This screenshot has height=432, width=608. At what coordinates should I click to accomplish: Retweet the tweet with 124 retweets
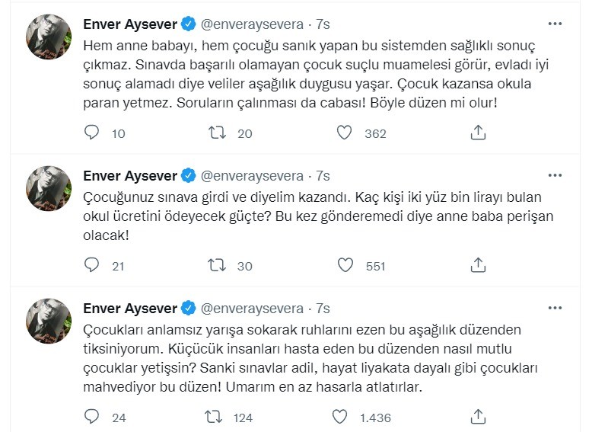(217, 417)
